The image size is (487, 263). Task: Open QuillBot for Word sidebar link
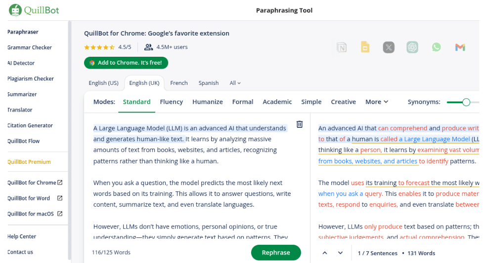[x=29, y=198]
